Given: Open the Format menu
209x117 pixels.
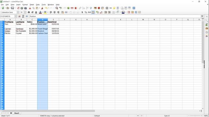Looking at the screenshot, I should [25, 5].
